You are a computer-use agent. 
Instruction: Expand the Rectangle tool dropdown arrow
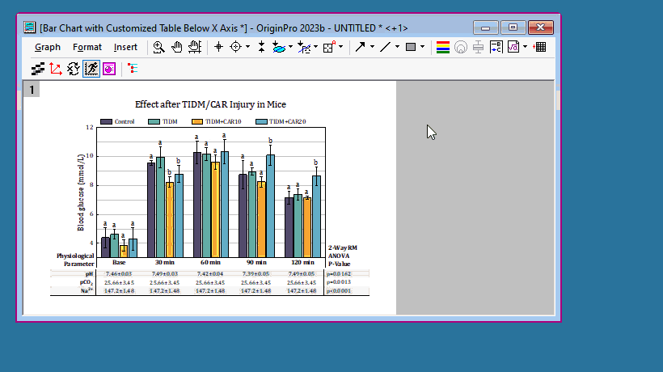[x=422, y=47]
